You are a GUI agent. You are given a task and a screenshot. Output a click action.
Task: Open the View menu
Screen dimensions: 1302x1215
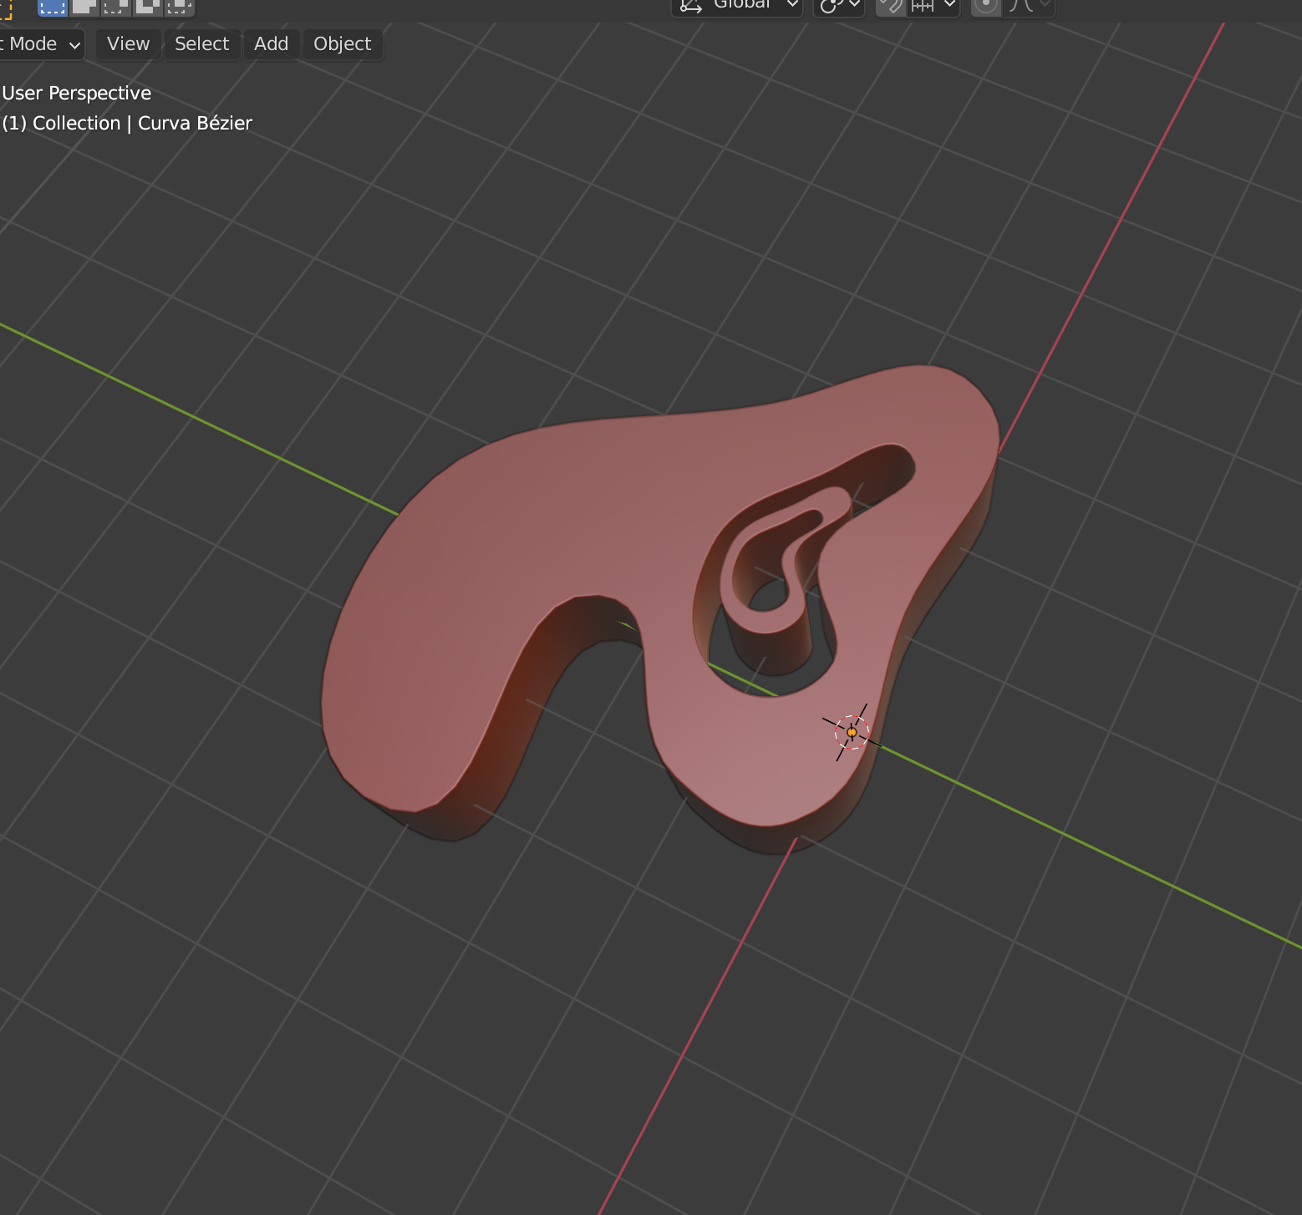point(128,44)
